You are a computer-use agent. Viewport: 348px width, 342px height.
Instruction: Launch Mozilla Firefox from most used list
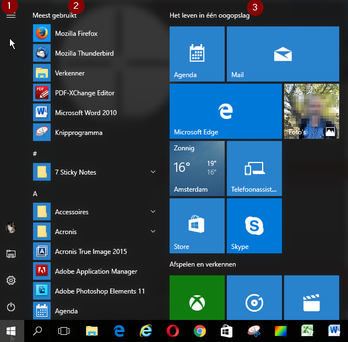pyautogui.click(x=95, y=33)
